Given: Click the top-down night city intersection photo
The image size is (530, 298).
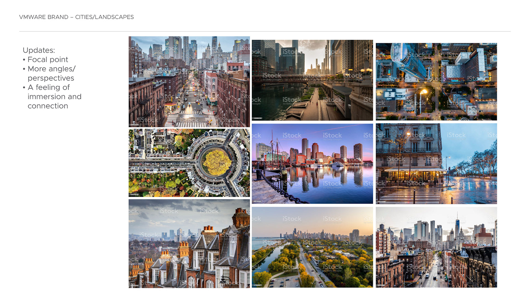Looking at the screenshot, I should [436, 81].
